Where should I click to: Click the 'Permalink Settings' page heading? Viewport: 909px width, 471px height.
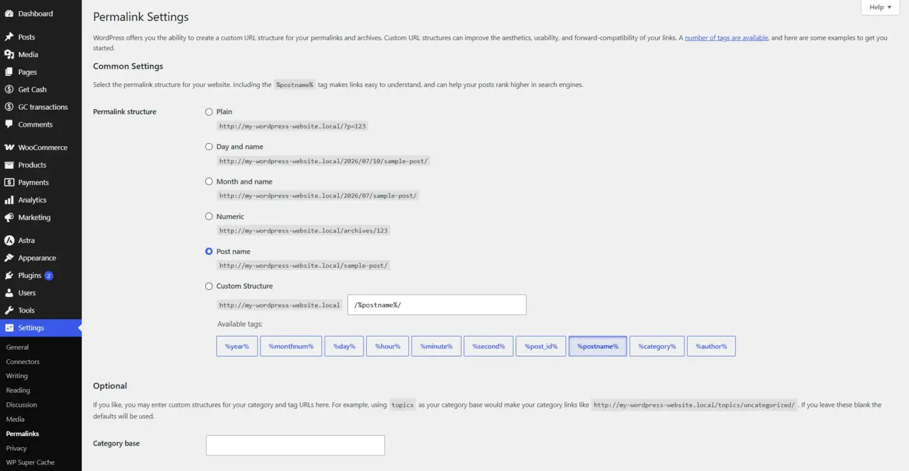pos(141,17)
